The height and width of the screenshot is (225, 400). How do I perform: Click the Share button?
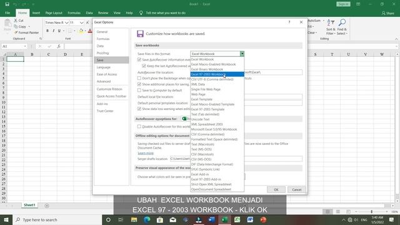tap(387, 13)
